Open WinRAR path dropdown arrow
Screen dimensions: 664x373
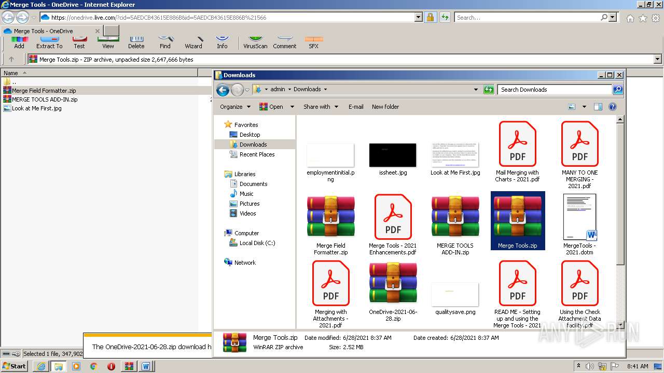tap(658, 60)
